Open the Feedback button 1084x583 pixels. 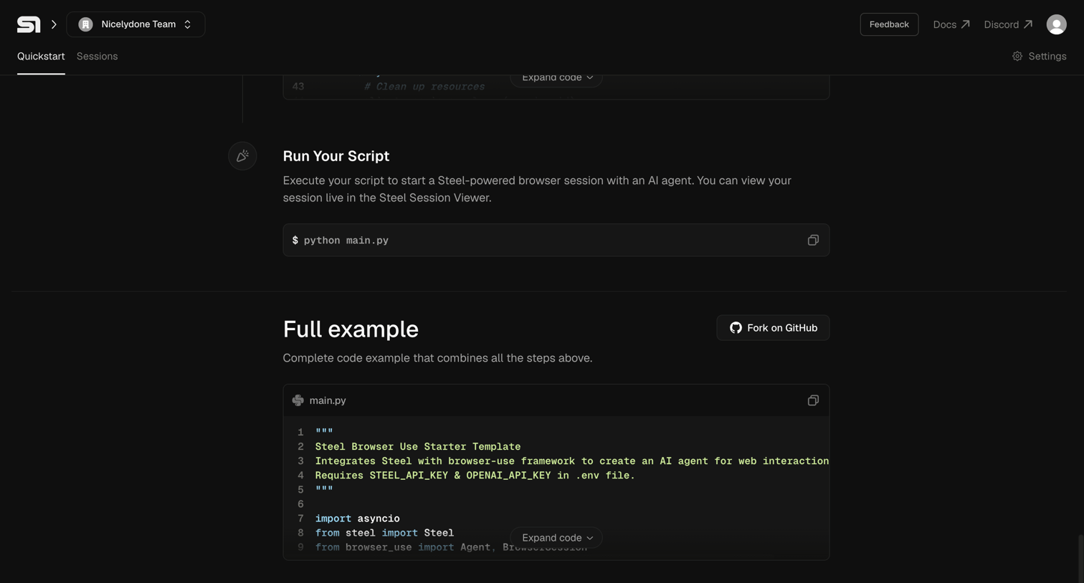click(x=889, y=24)
